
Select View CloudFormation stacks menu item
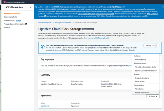146,67
